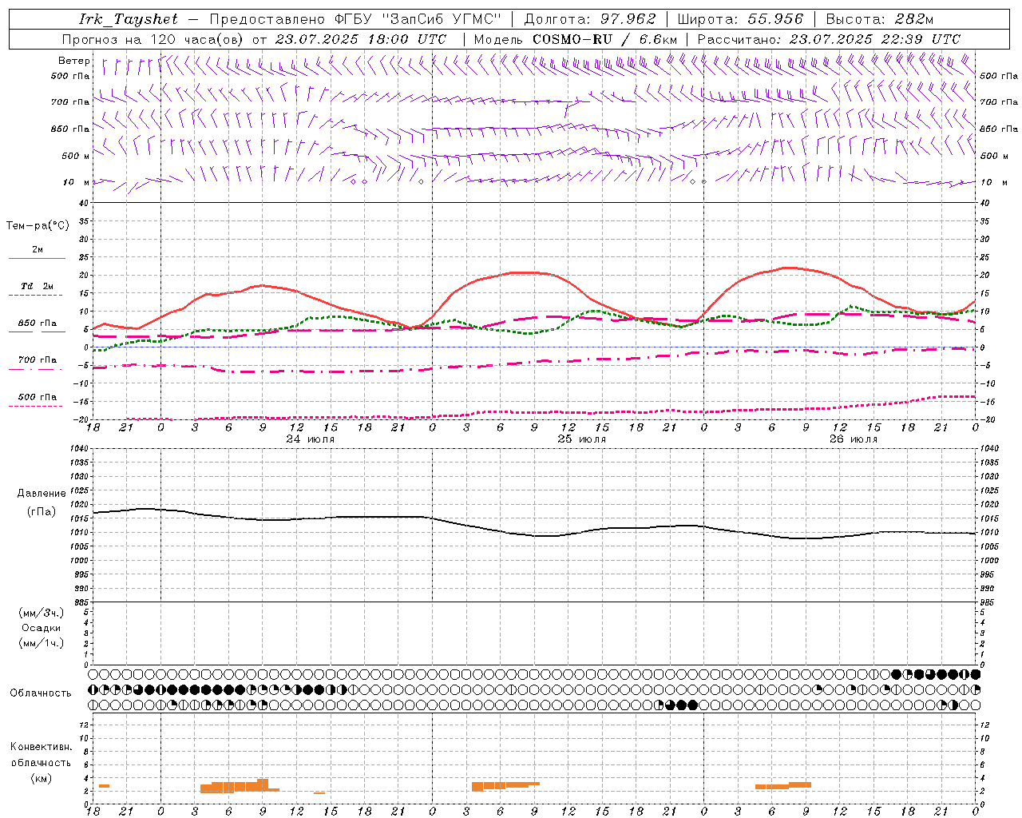Screen dimensions: 1022x818
Task: Click the (мм/1ч.) precipitation unit label
Action: click(42, 643)
